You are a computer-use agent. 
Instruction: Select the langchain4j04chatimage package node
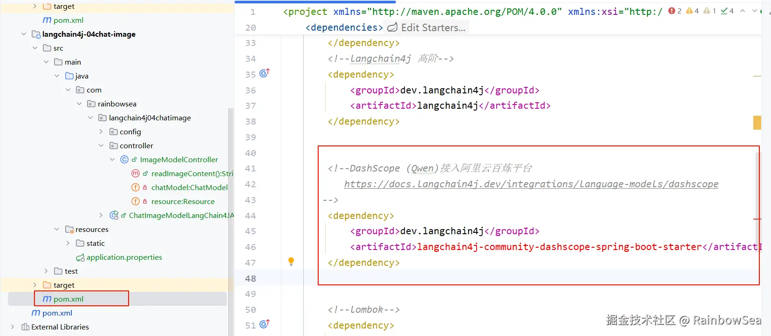point(150,118)
